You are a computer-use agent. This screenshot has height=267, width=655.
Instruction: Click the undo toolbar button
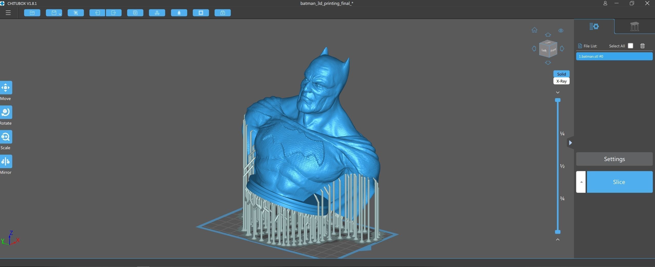tap(97, 13)
